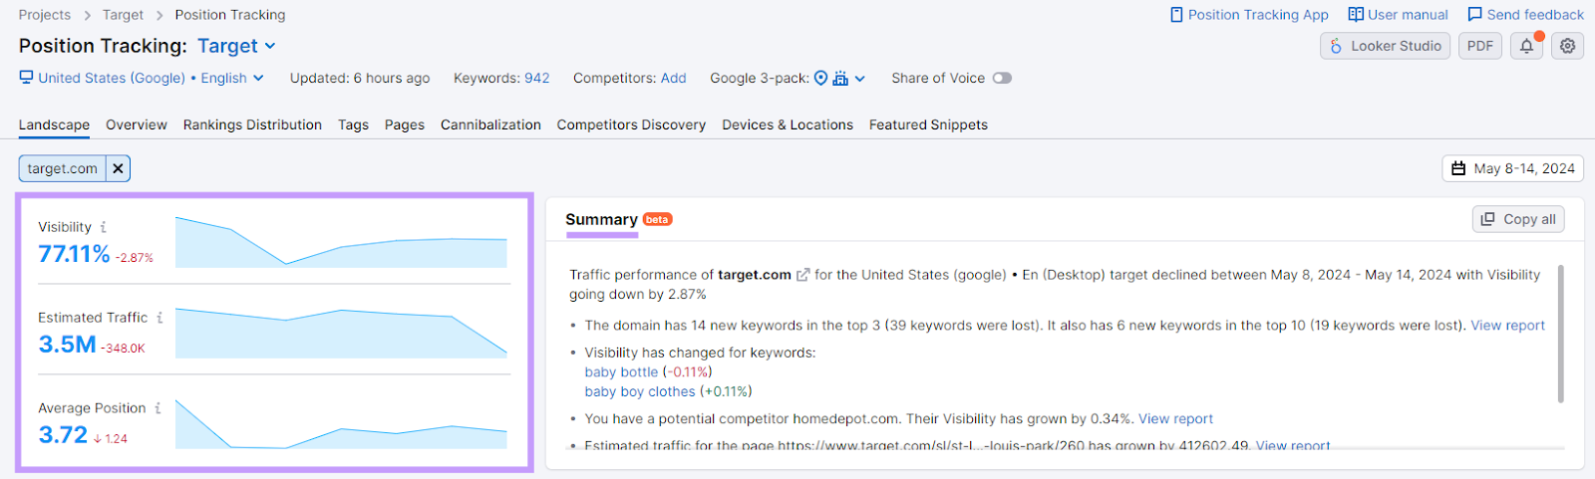Switch to the Rankings Distribution tab

point(252,124)
